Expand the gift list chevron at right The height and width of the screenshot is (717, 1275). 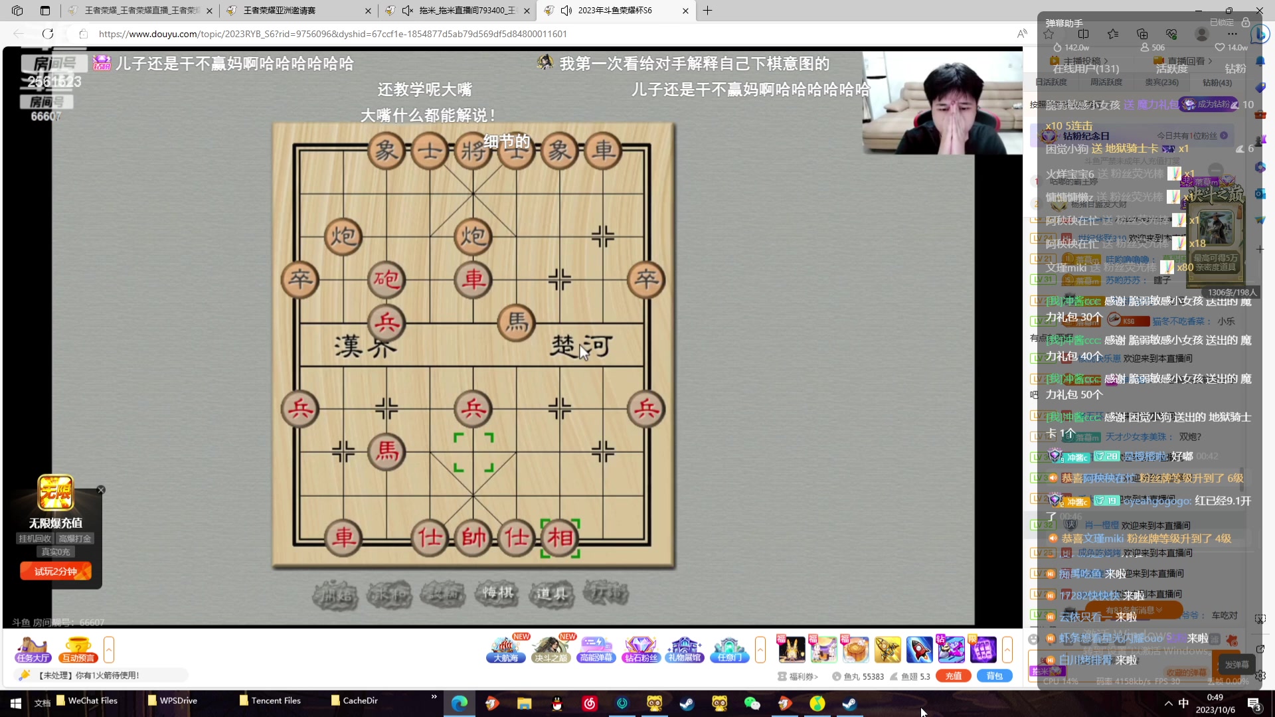[x=1007, y=649]
